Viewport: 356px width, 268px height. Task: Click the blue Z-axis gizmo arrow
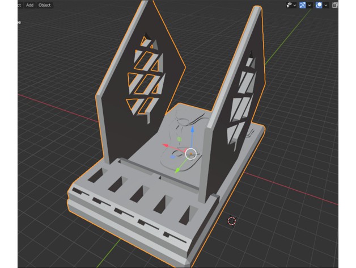(193, 132)
